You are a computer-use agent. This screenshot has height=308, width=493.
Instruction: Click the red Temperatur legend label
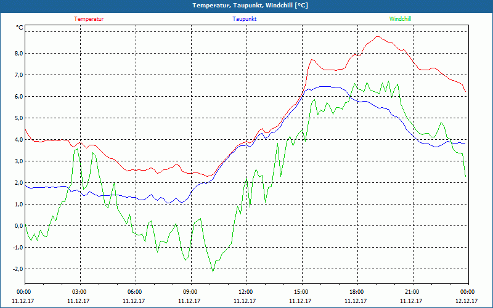(89, 19)
